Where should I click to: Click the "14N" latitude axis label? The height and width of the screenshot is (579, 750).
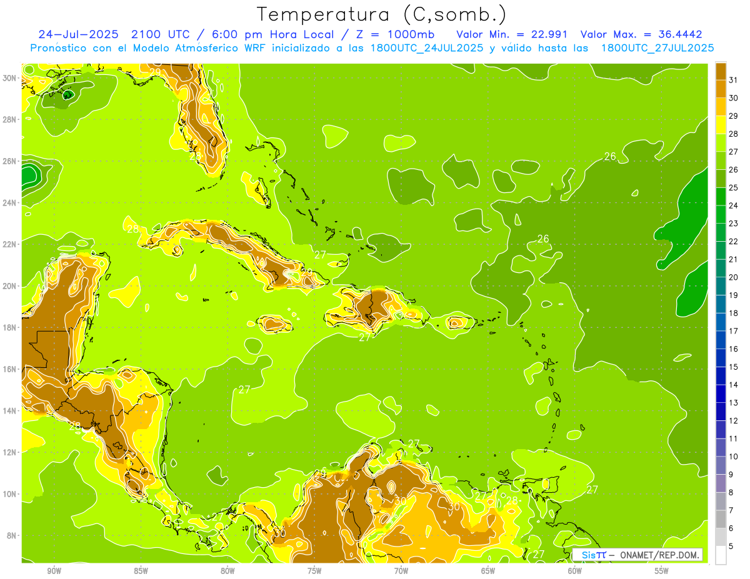coord(9,411)
